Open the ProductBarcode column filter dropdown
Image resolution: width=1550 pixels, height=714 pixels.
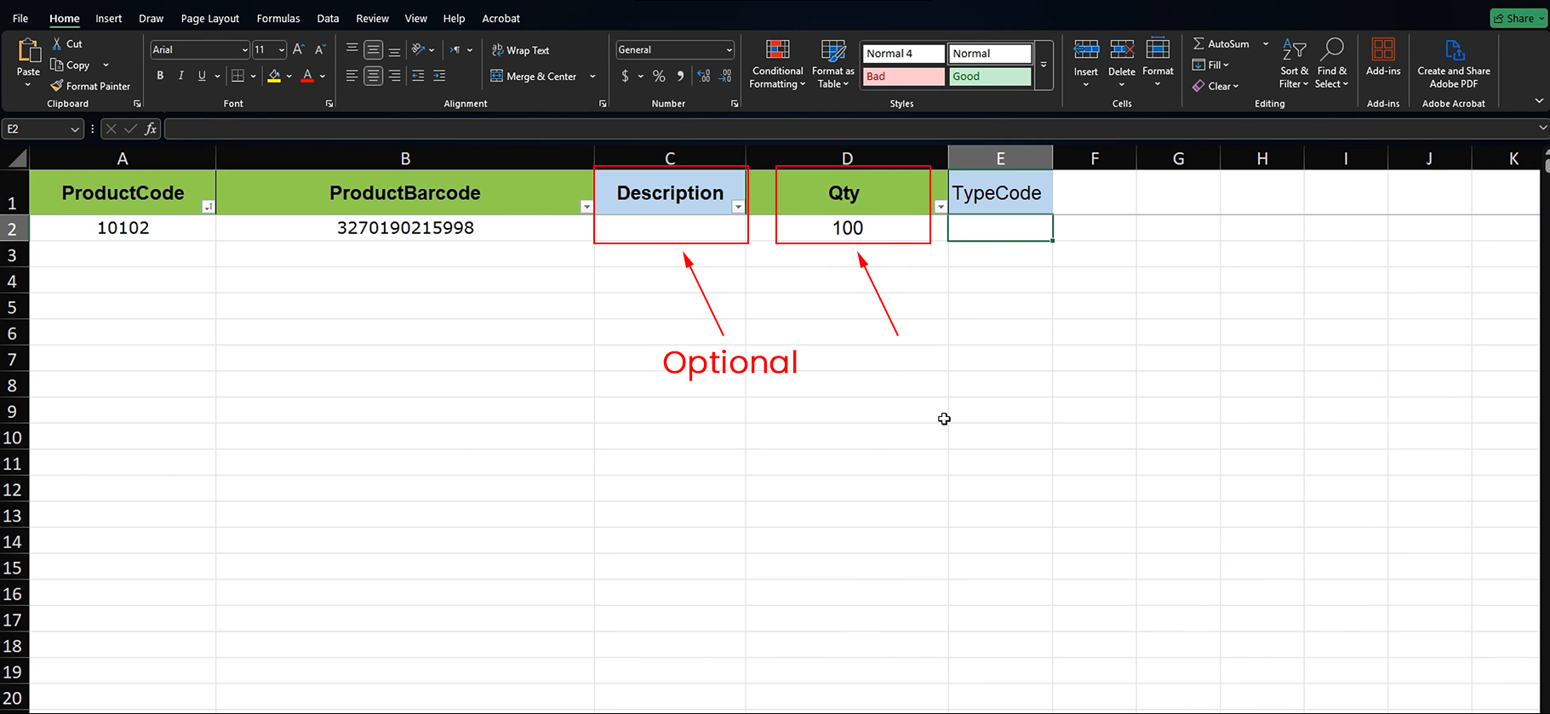(586, 207)
